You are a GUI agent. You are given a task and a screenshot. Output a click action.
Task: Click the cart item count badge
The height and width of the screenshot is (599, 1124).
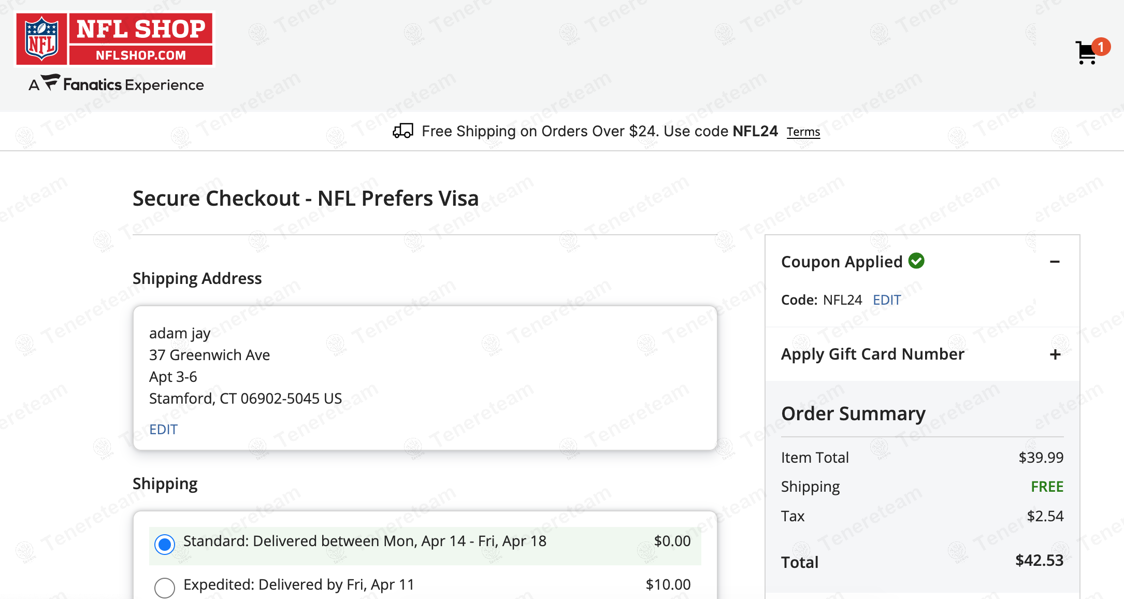click(1101, 47)
